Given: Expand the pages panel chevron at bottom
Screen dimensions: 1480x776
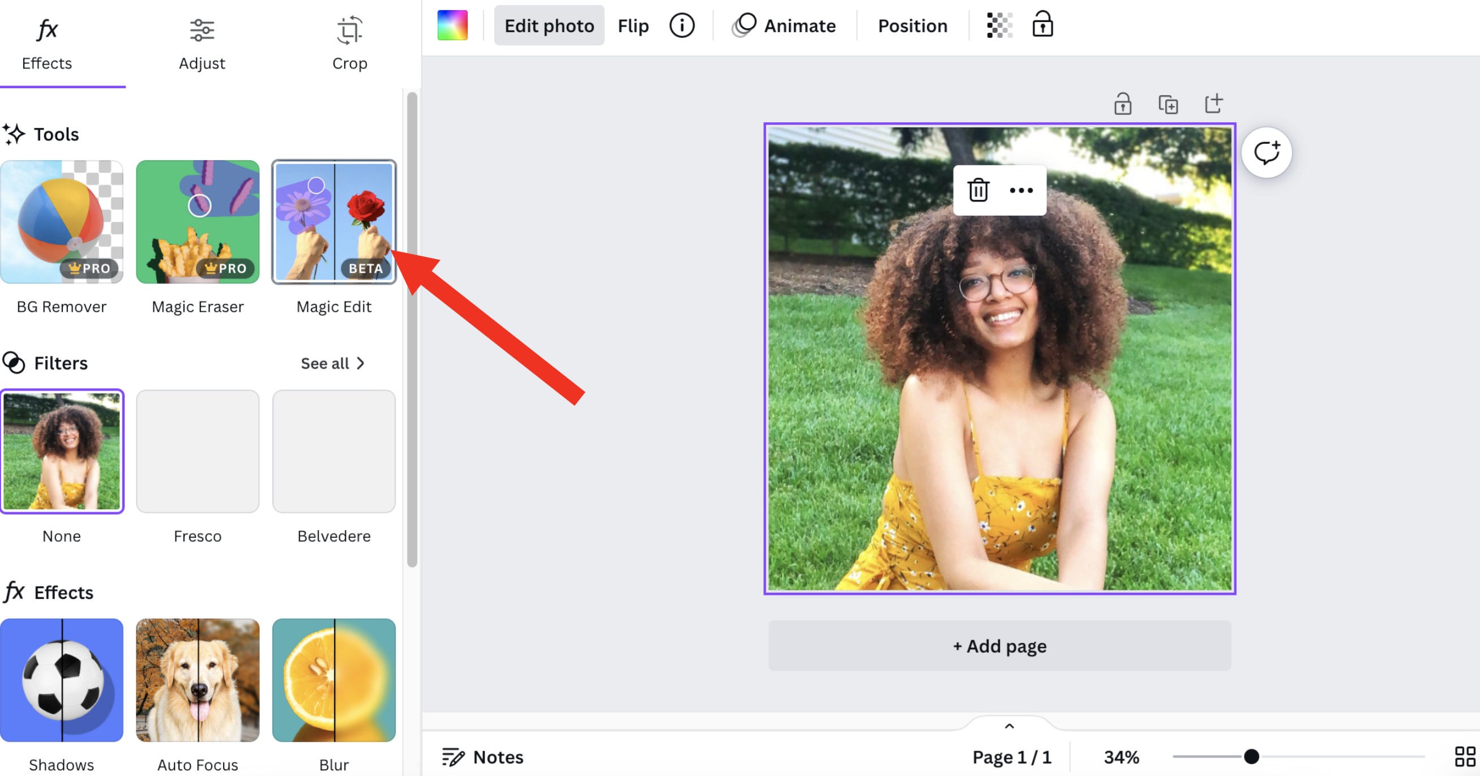Looking at the screenshot, I should click(x=1009, y=726).
